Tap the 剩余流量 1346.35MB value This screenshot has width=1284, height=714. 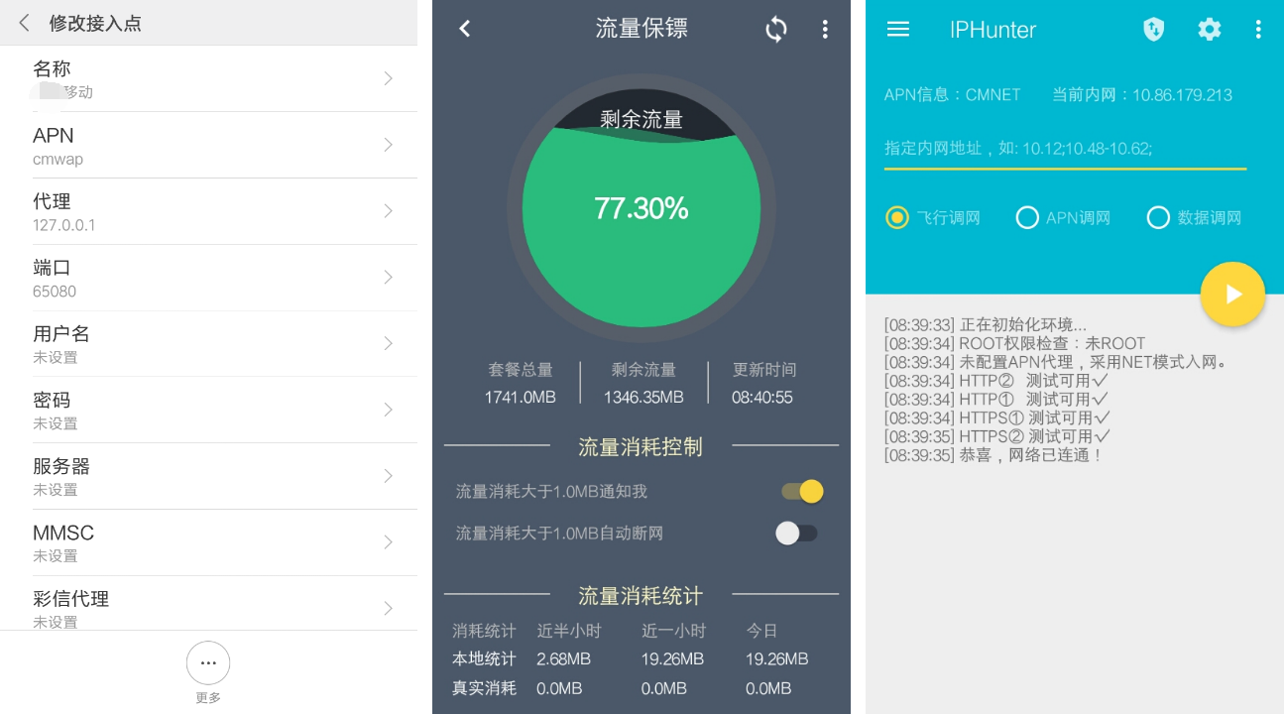tap(643, 398)
